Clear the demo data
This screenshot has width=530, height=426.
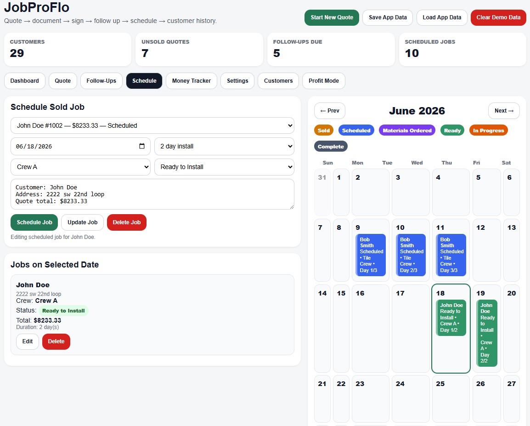coord(498,17)
